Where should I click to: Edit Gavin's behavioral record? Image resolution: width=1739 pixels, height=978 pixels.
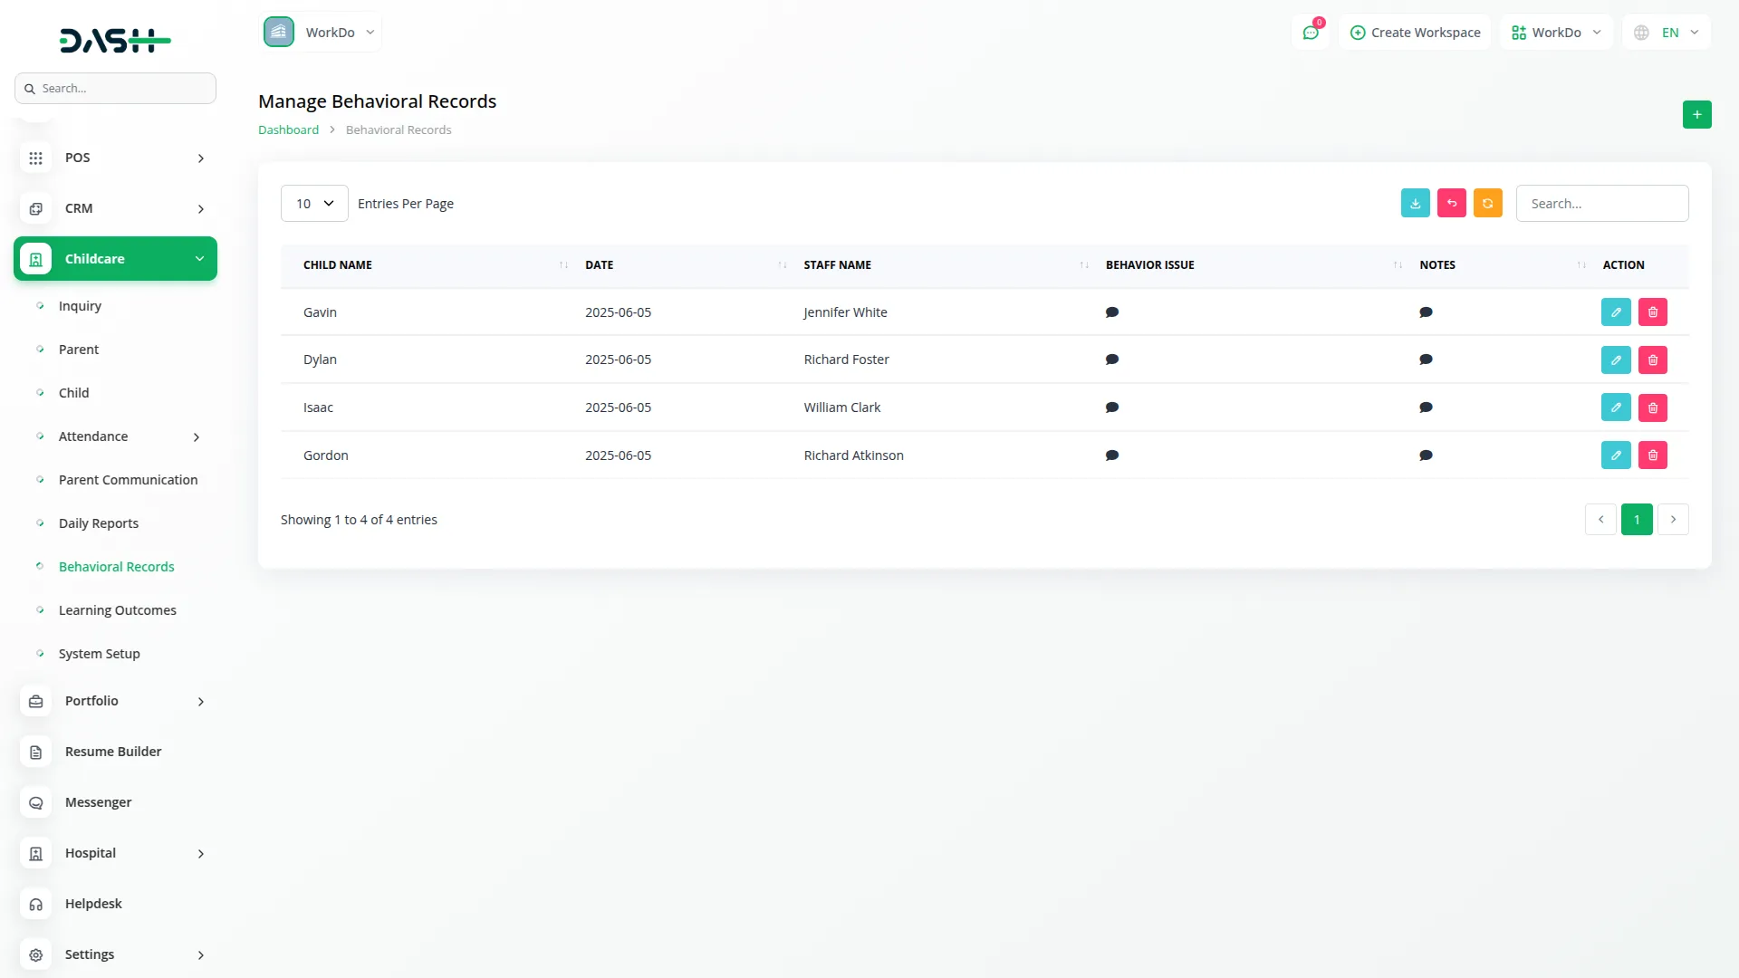(1615, 312)
